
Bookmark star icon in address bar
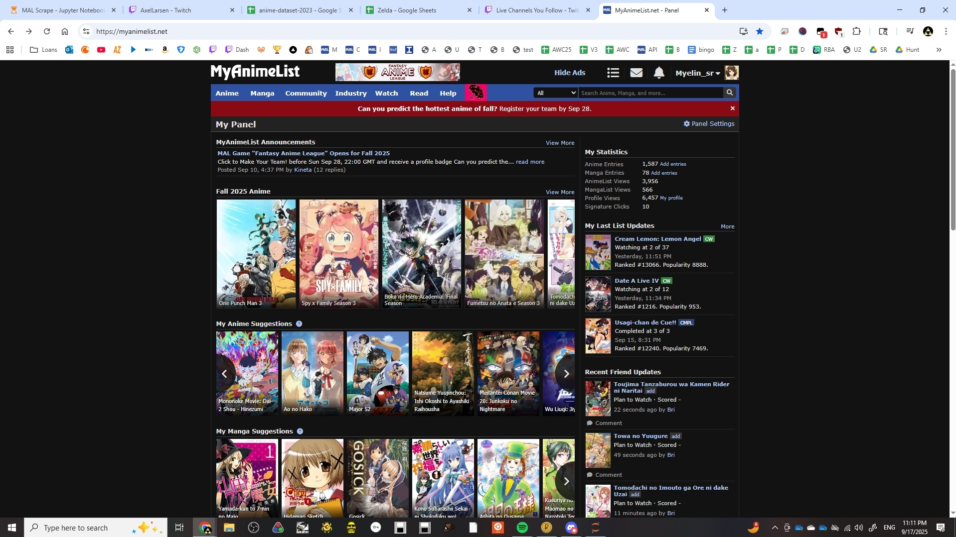(x=760, y=31)
